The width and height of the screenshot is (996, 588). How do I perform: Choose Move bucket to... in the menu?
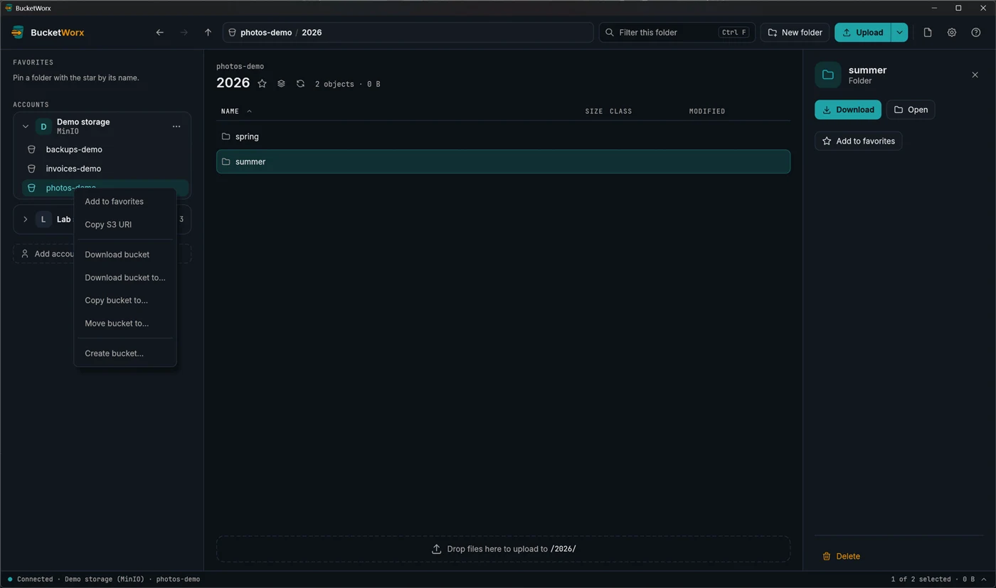pyautogui.click(x=125, y=323)
